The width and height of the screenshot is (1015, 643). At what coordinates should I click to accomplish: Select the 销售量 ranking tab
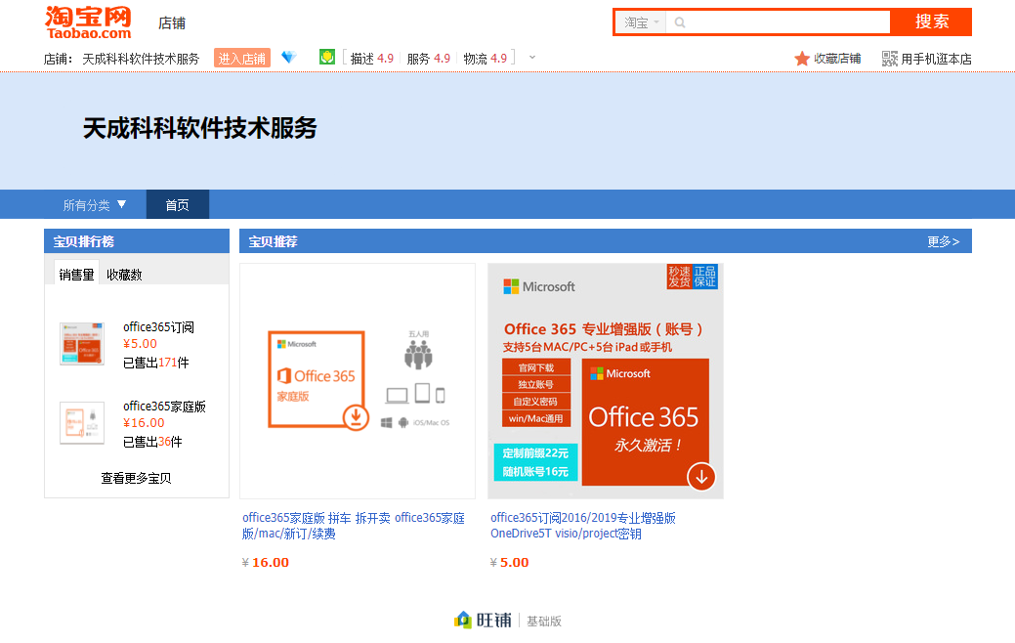(x=76, y=274)
